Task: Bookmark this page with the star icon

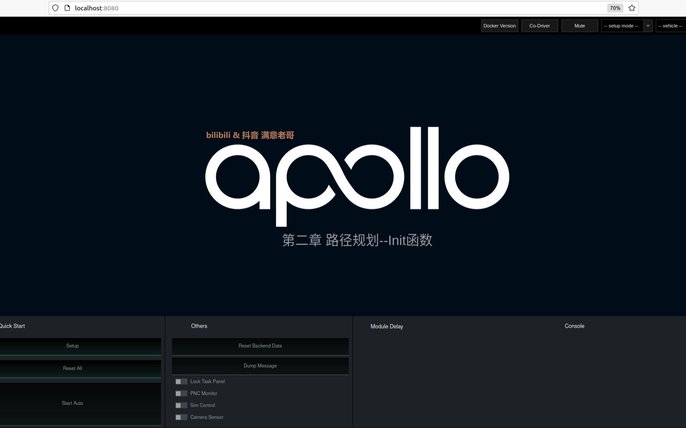Action: (x=632, y=8)
